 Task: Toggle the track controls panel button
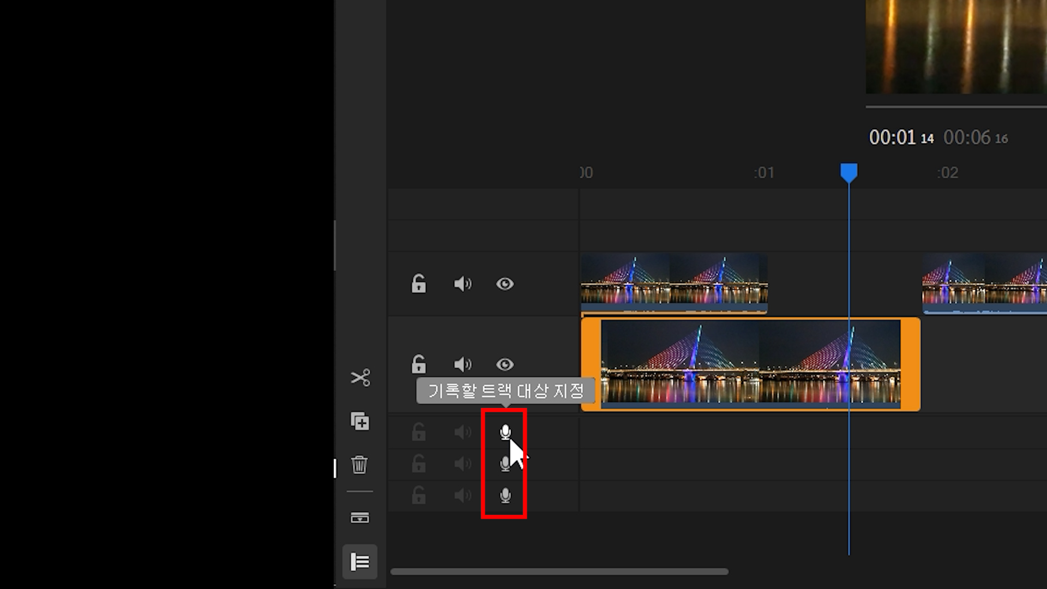coord(359,561)
